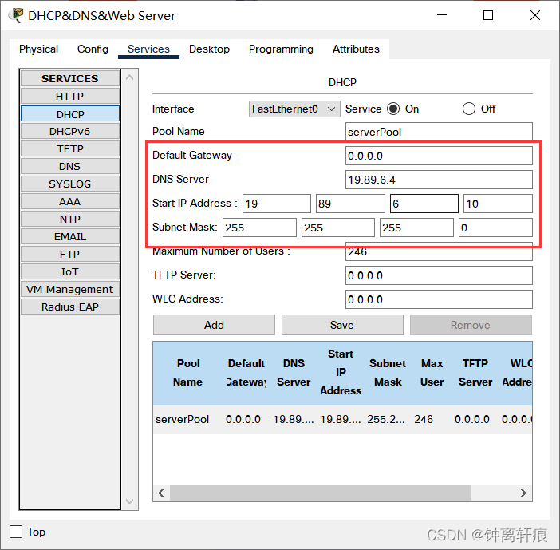Click Start IP fourth octet 10

point(498,204)
